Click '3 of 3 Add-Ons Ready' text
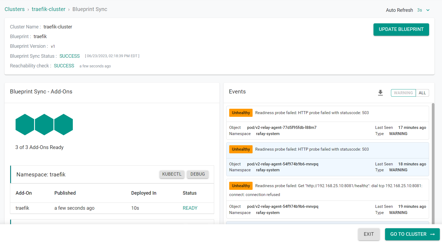Screen dimensions: 442x243 coord(39,147)
